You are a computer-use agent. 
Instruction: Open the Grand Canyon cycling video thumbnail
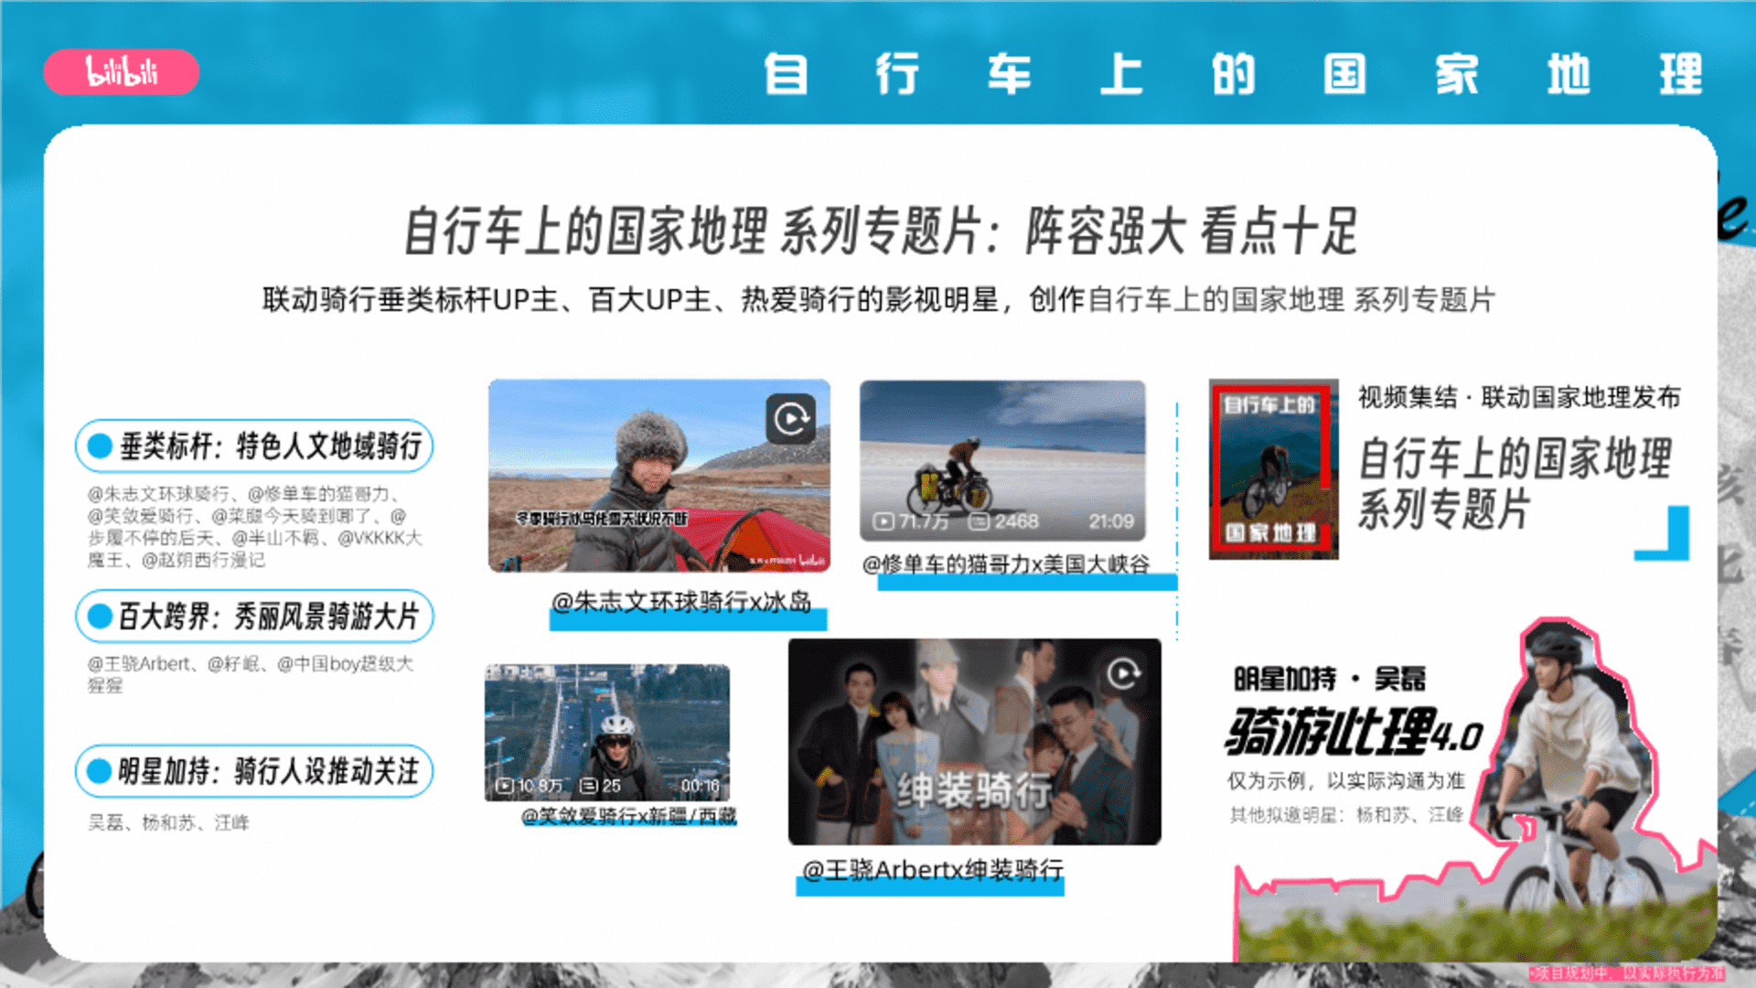(x=1002, y=460)
